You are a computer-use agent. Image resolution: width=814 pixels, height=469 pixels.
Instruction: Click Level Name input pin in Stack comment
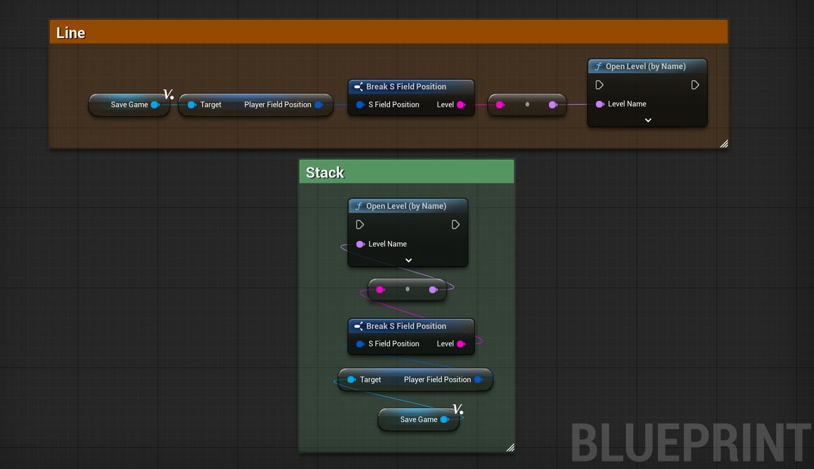(360, 244)
